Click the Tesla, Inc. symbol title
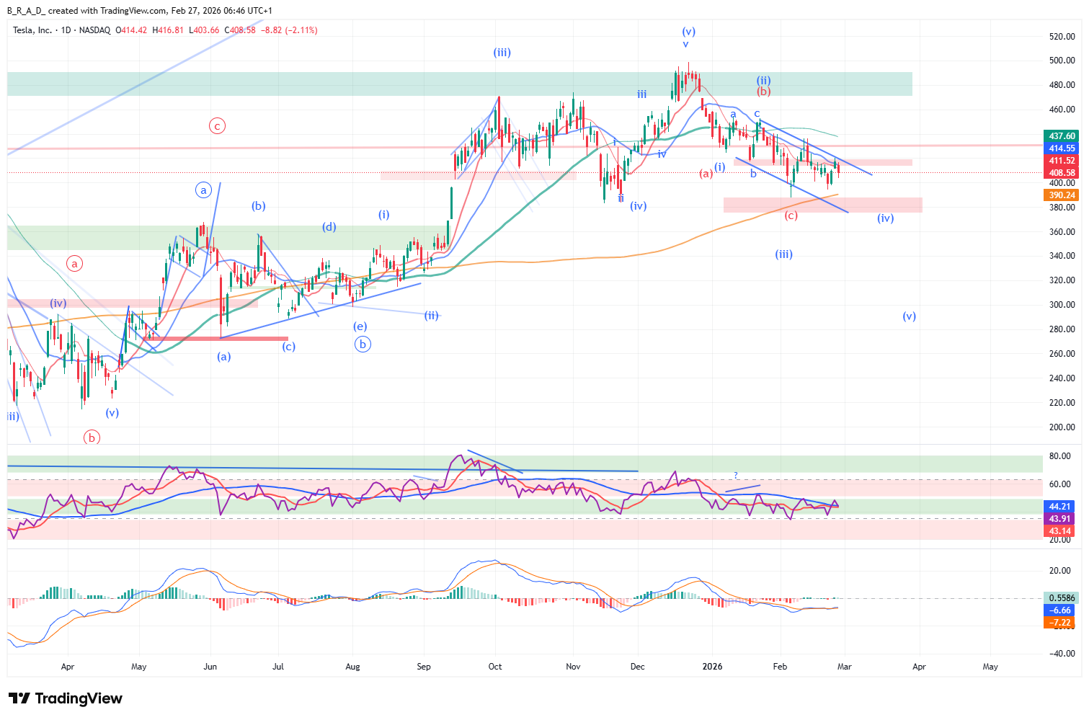Screen dimensions: 1089x720 tap(32, 30)
